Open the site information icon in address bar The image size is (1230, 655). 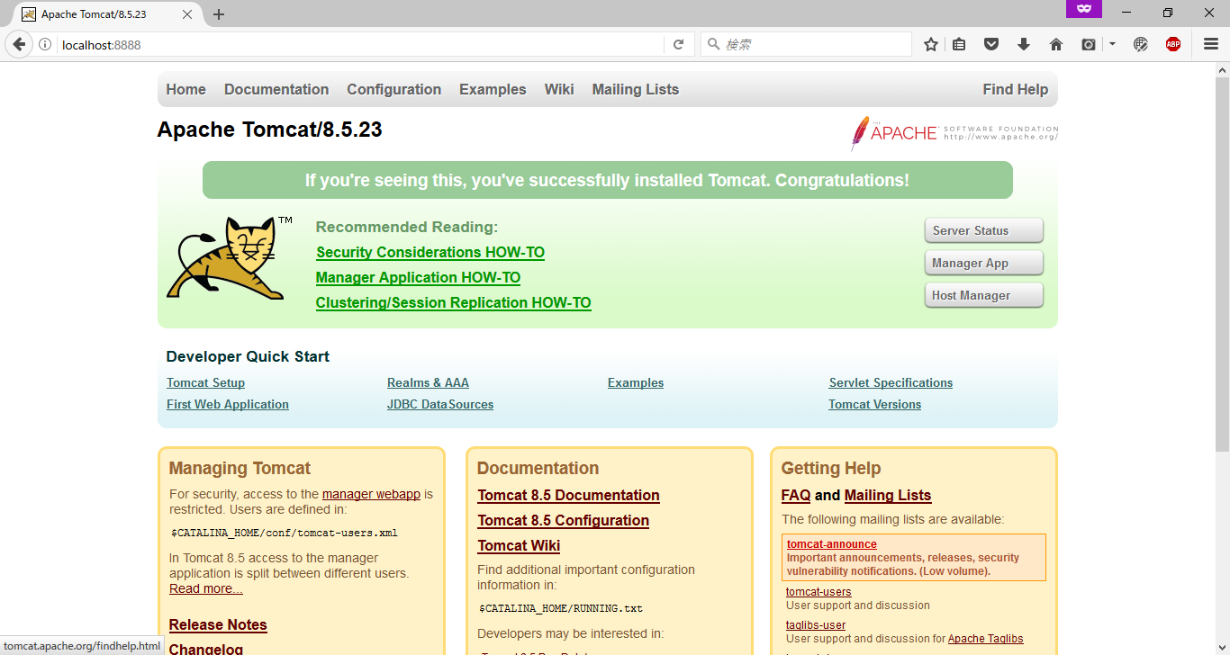45,44
